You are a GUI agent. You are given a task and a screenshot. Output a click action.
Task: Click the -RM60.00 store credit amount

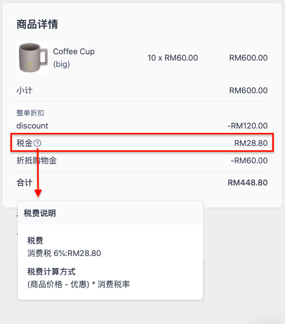(249, 160)
